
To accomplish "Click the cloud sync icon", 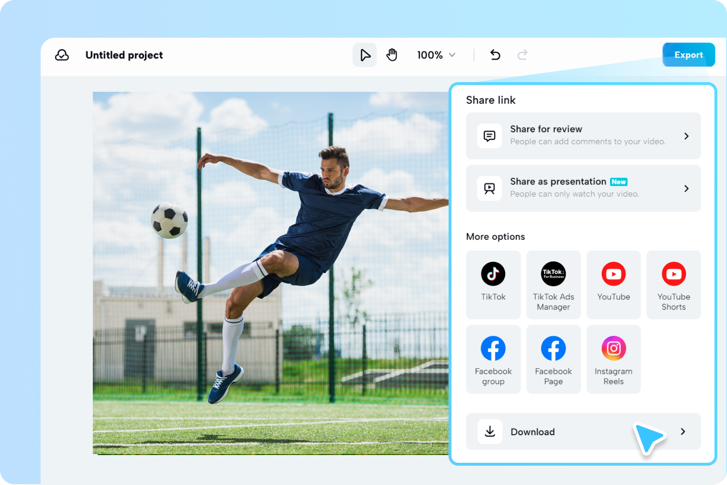I will (62, 55).
